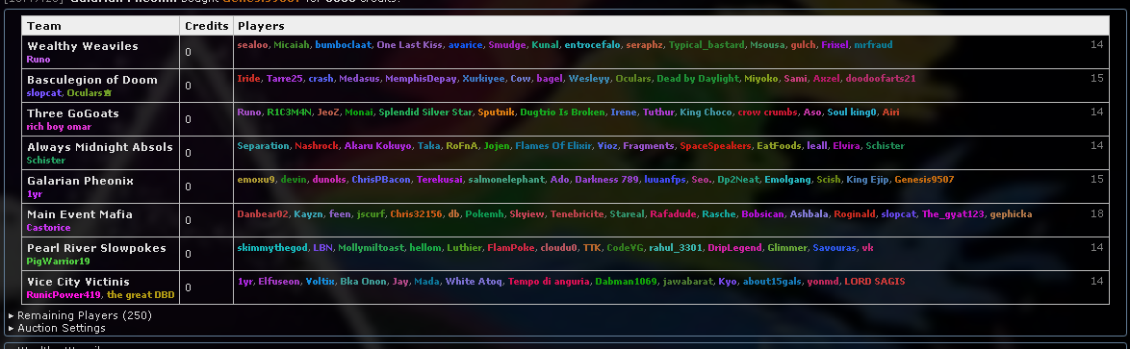Click player MemphisDepay

point(421,79)
